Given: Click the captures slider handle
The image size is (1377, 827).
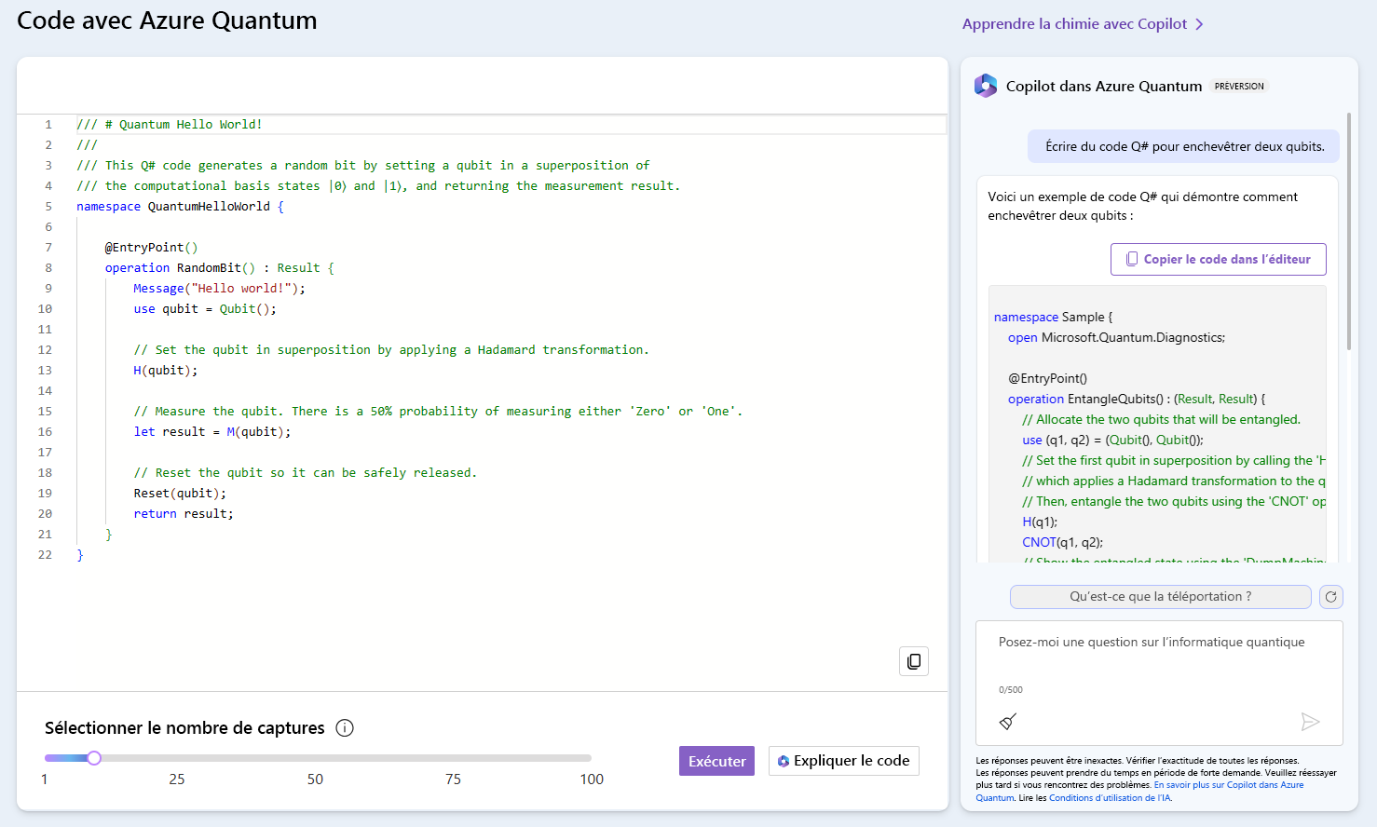Looking at the screenshot, I should 94,758.
